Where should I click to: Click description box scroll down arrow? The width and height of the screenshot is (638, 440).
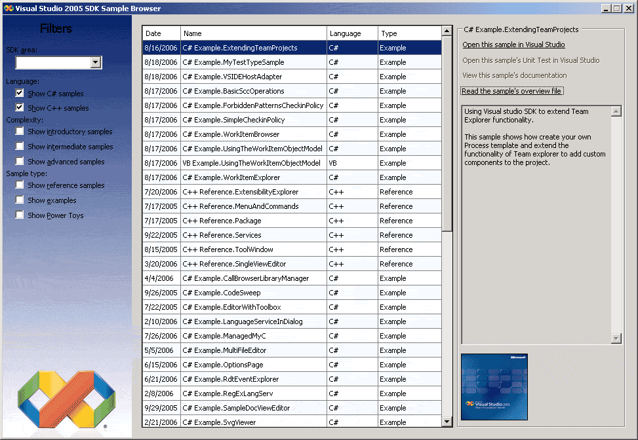[x=616, y=338]
